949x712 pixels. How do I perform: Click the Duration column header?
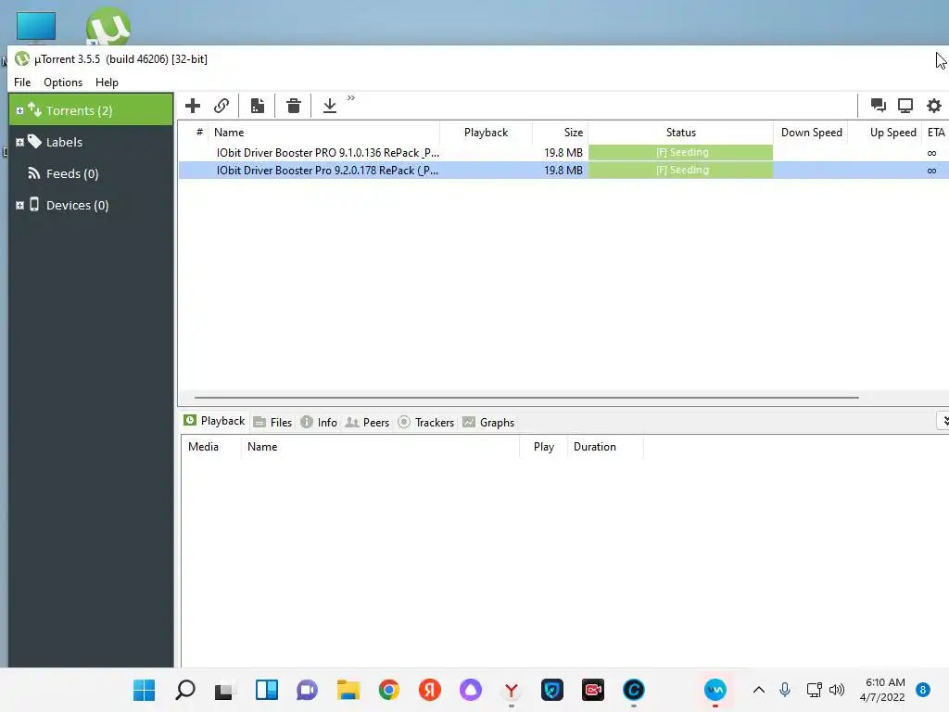pyautogui.click(x=605, y=447)
